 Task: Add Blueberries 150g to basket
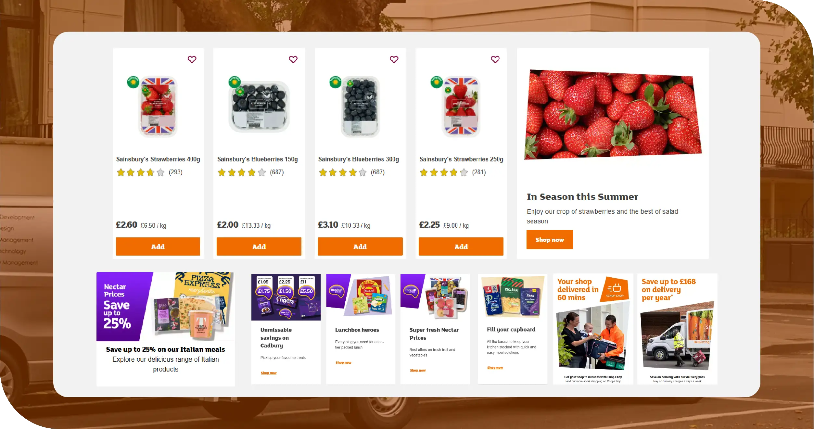click(x=259, y=246)
